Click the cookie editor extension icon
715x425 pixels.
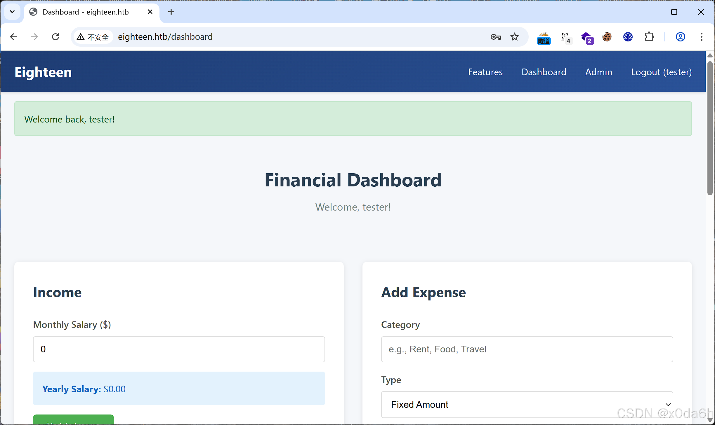[607, 37]
